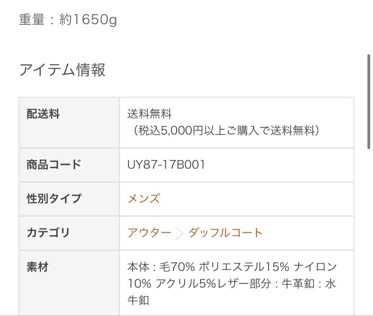The width and height of the screenshot is (373, 316).
Task: Open the メンズ gender type link
Action: tap(144, 199)
